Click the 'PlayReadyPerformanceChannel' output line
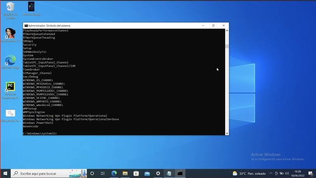The image size is (316, 178). (46, 31)
